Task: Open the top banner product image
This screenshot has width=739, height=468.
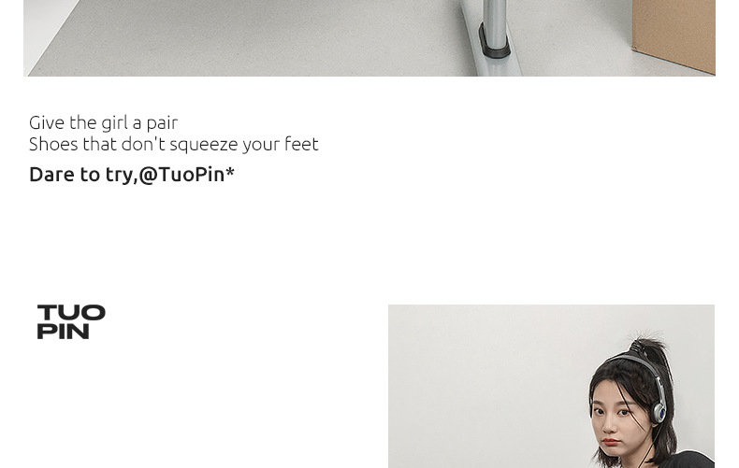Action: point(369,37)
